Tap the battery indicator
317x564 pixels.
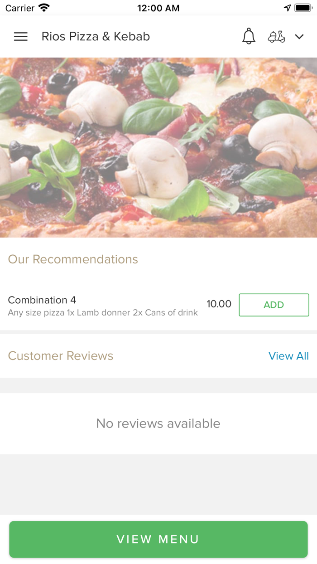[302, 7]
